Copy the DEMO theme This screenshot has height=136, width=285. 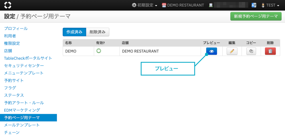[x=251, y=51]
